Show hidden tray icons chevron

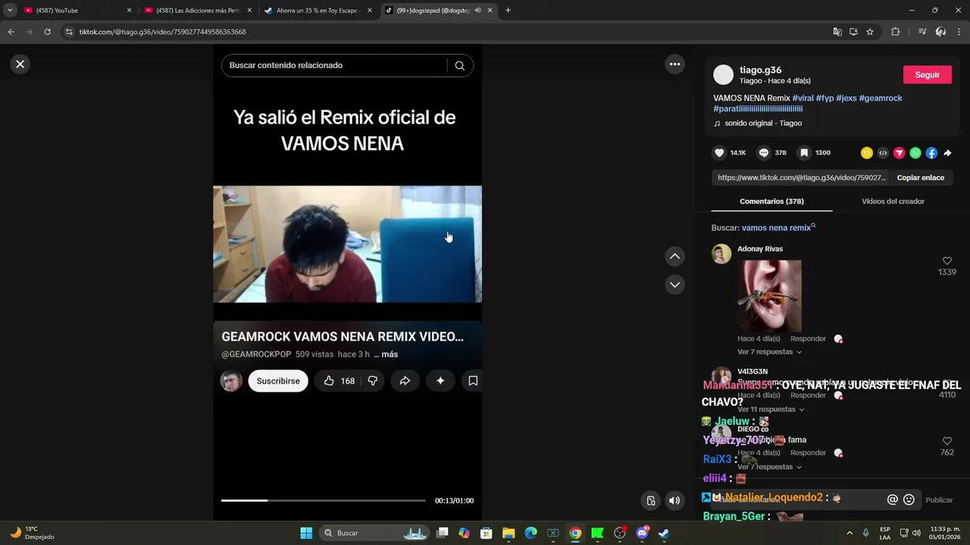(x=849, y=533)
